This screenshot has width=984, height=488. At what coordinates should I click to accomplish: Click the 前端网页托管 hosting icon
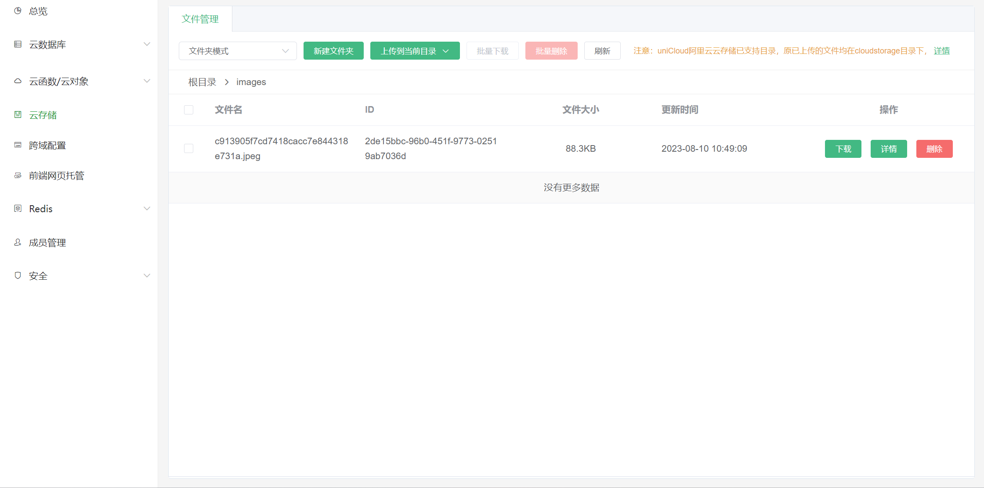click(18, 175)
